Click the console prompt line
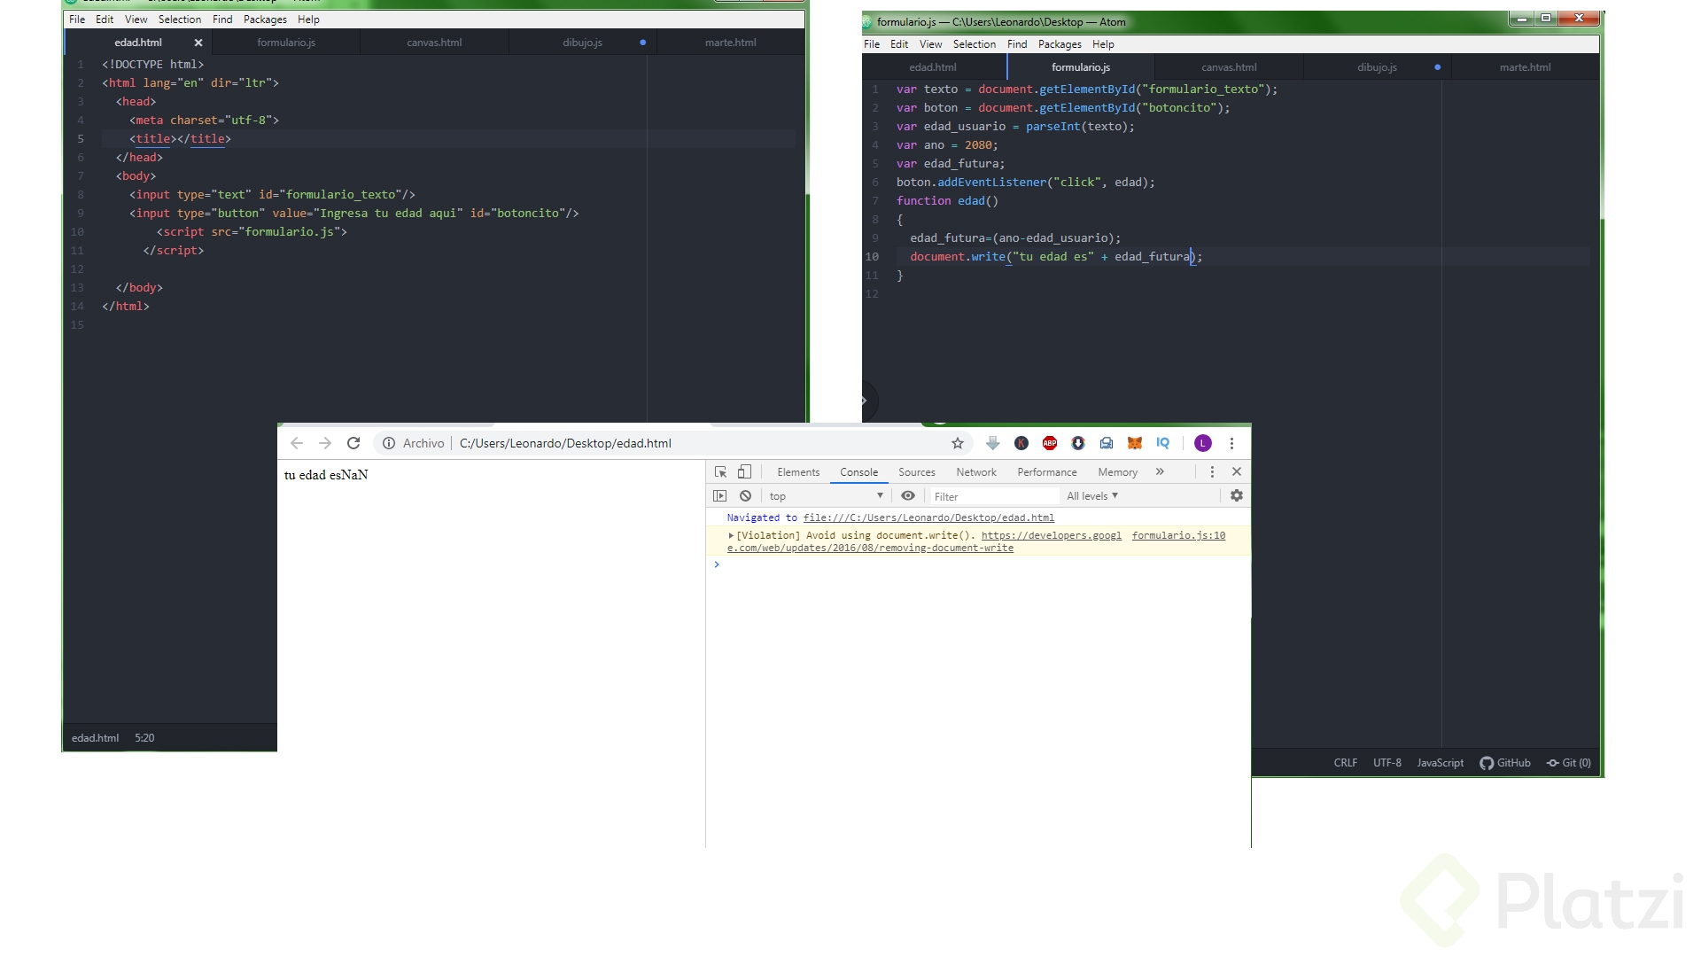The width and height of the screenshot is (1701, 957). point(978,564)
